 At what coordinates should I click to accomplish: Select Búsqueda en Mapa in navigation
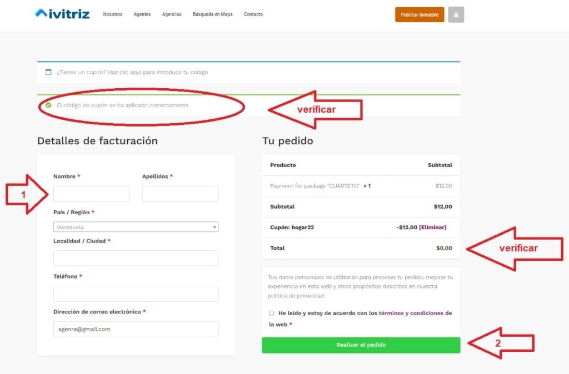coord(212,14)
